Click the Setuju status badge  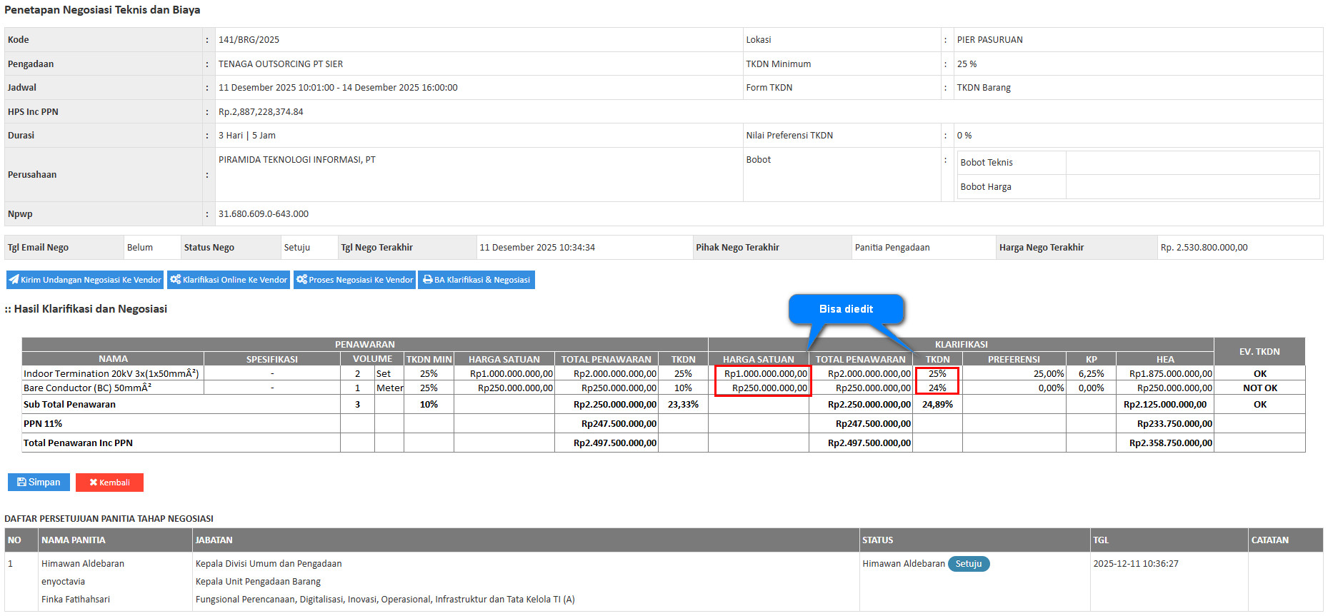point(969,564)
